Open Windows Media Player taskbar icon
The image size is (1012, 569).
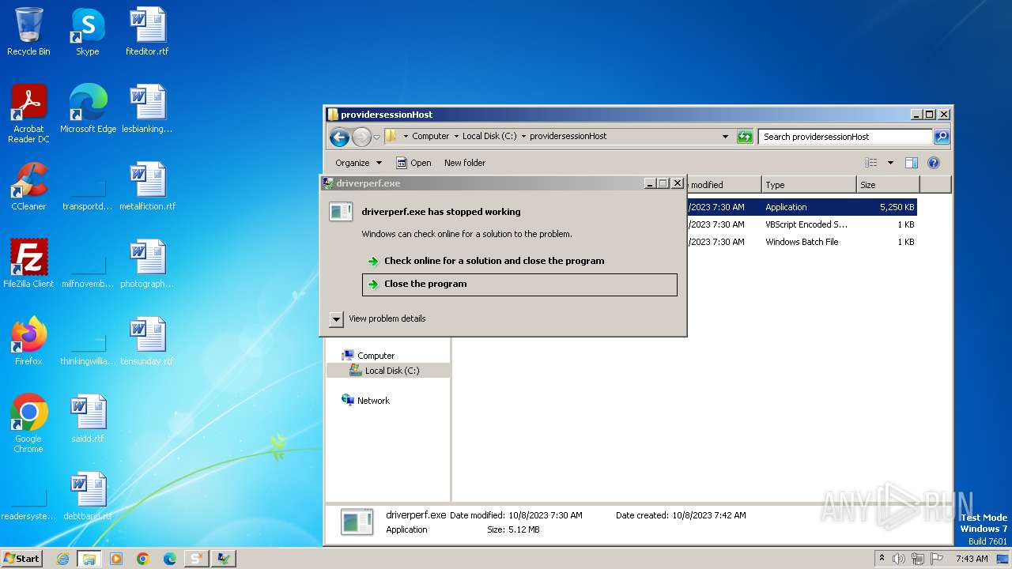116,559
